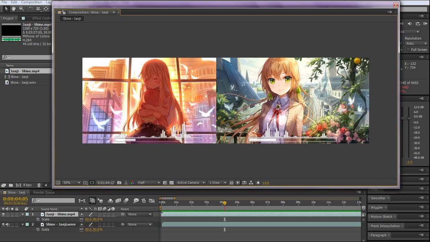Select the Pan Behind anchor tool
This screenshot has height=242, width=430.
click(46, 9)
